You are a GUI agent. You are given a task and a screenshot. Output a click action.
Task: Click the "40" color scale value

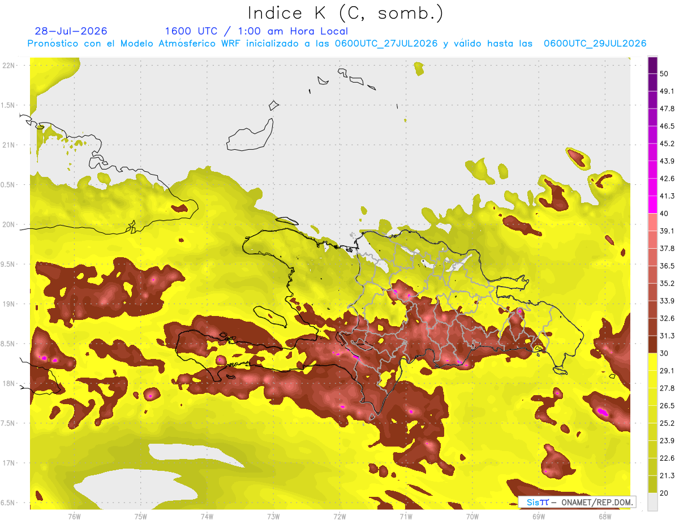coord(664,214)
